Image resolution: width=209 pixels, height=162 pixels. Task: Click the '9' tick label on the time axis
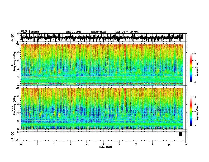169,145
